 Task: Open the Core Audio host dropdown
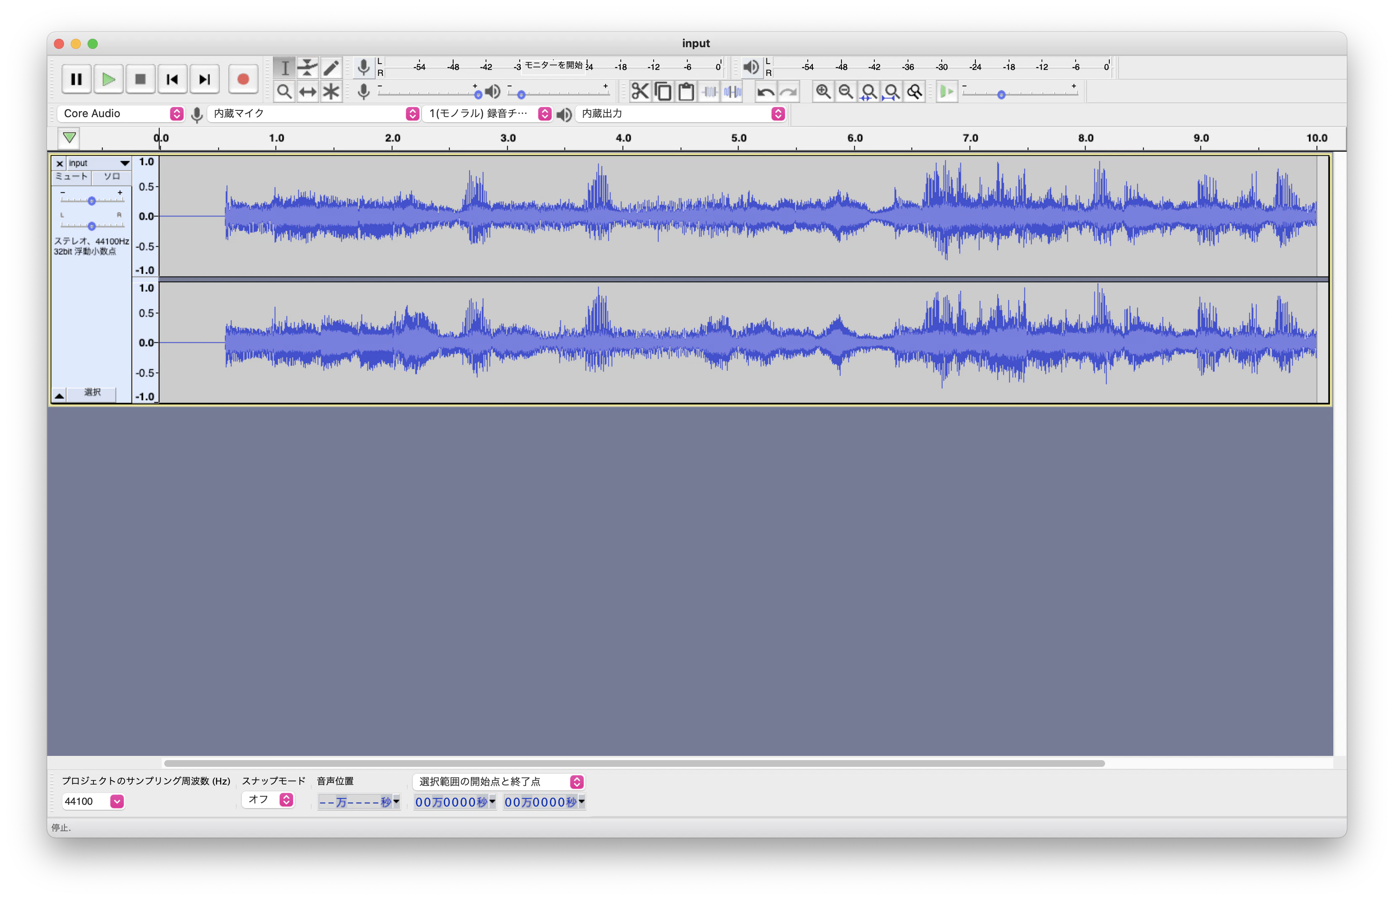tap(121, 113)
